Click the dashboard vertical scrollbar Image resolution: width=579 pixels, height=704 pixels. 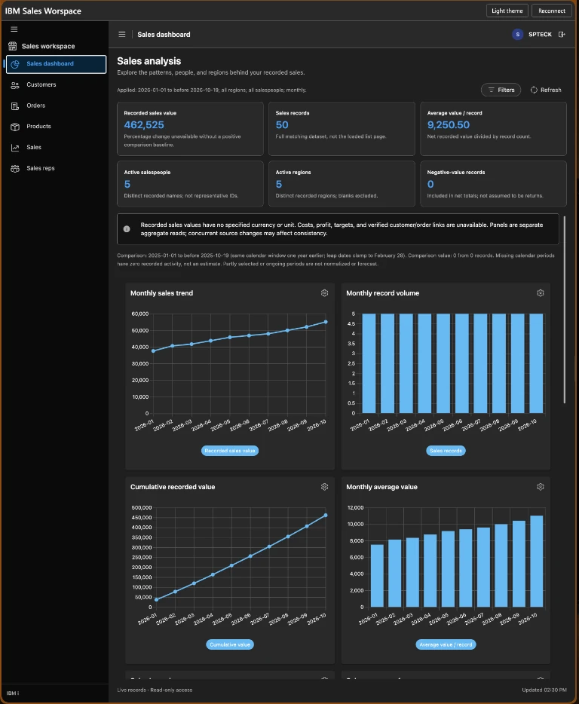point(565,310)
